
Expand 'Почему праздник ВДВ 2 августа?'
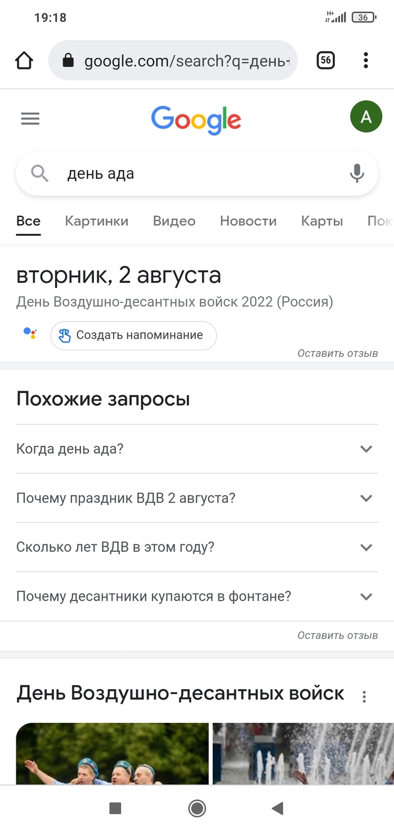(x=366, y=498)
